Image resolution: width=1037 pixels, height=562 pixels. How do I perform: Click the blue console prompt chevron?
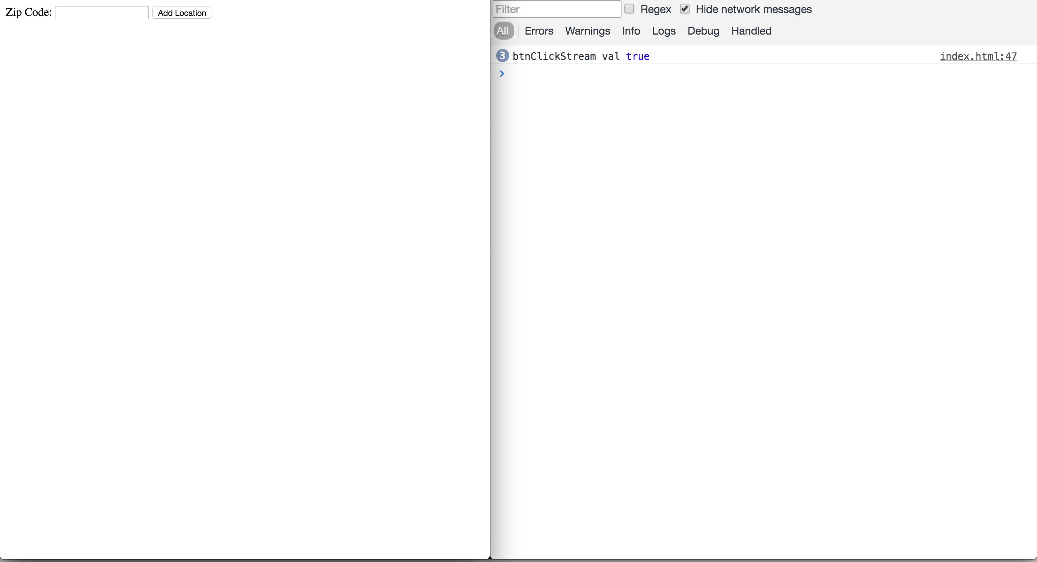click(502, 74)
